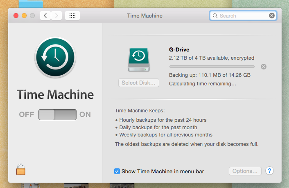This screenshot has height=188, width=289.
Task: Minimize the window with yellow button
Action: tap(24, 16)
